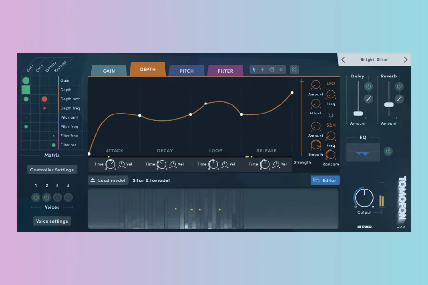Click the fit-to-view icon beside envelope tools
Image resolution: width=428 pixels, height=285 pixels.
click(294, 69)
